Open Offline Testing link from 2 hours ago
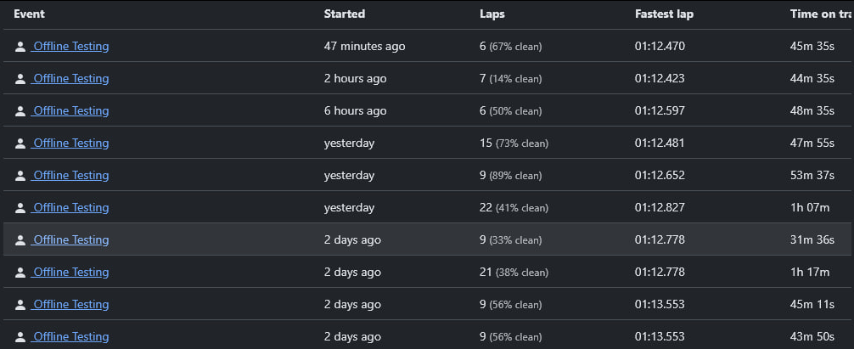Viewport: 854px width, 349px height. (x=70, y=78)
